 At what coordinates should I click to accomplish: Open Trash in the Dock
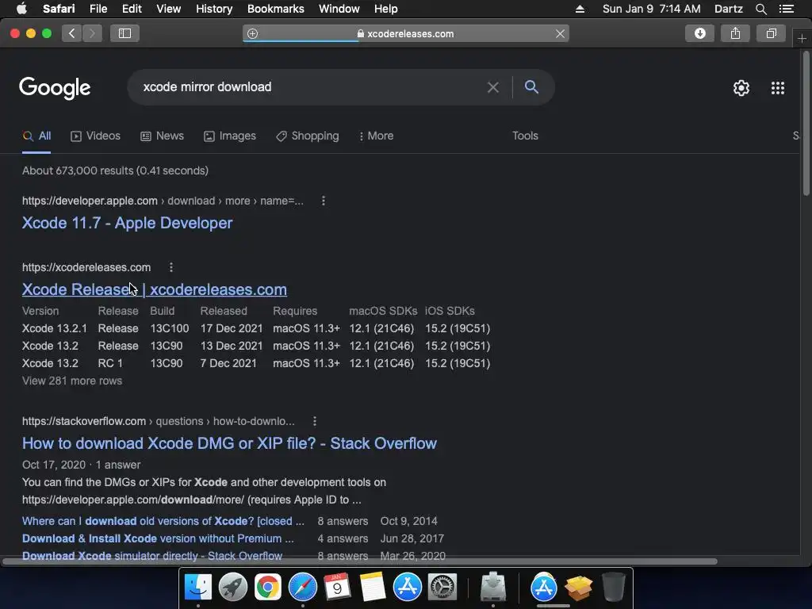613,587
